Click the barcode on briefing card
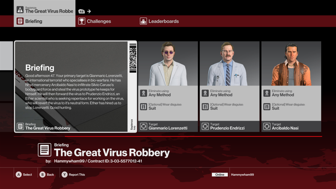 coord(133,58)
